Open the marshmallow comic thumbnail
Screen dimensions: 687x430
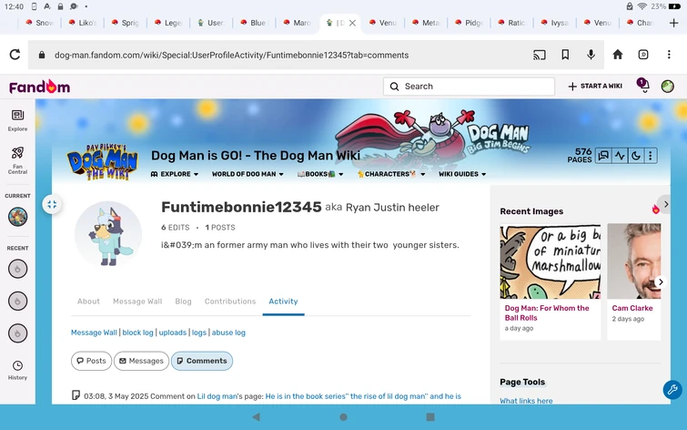pyautogui.click(x=551, y=261)
